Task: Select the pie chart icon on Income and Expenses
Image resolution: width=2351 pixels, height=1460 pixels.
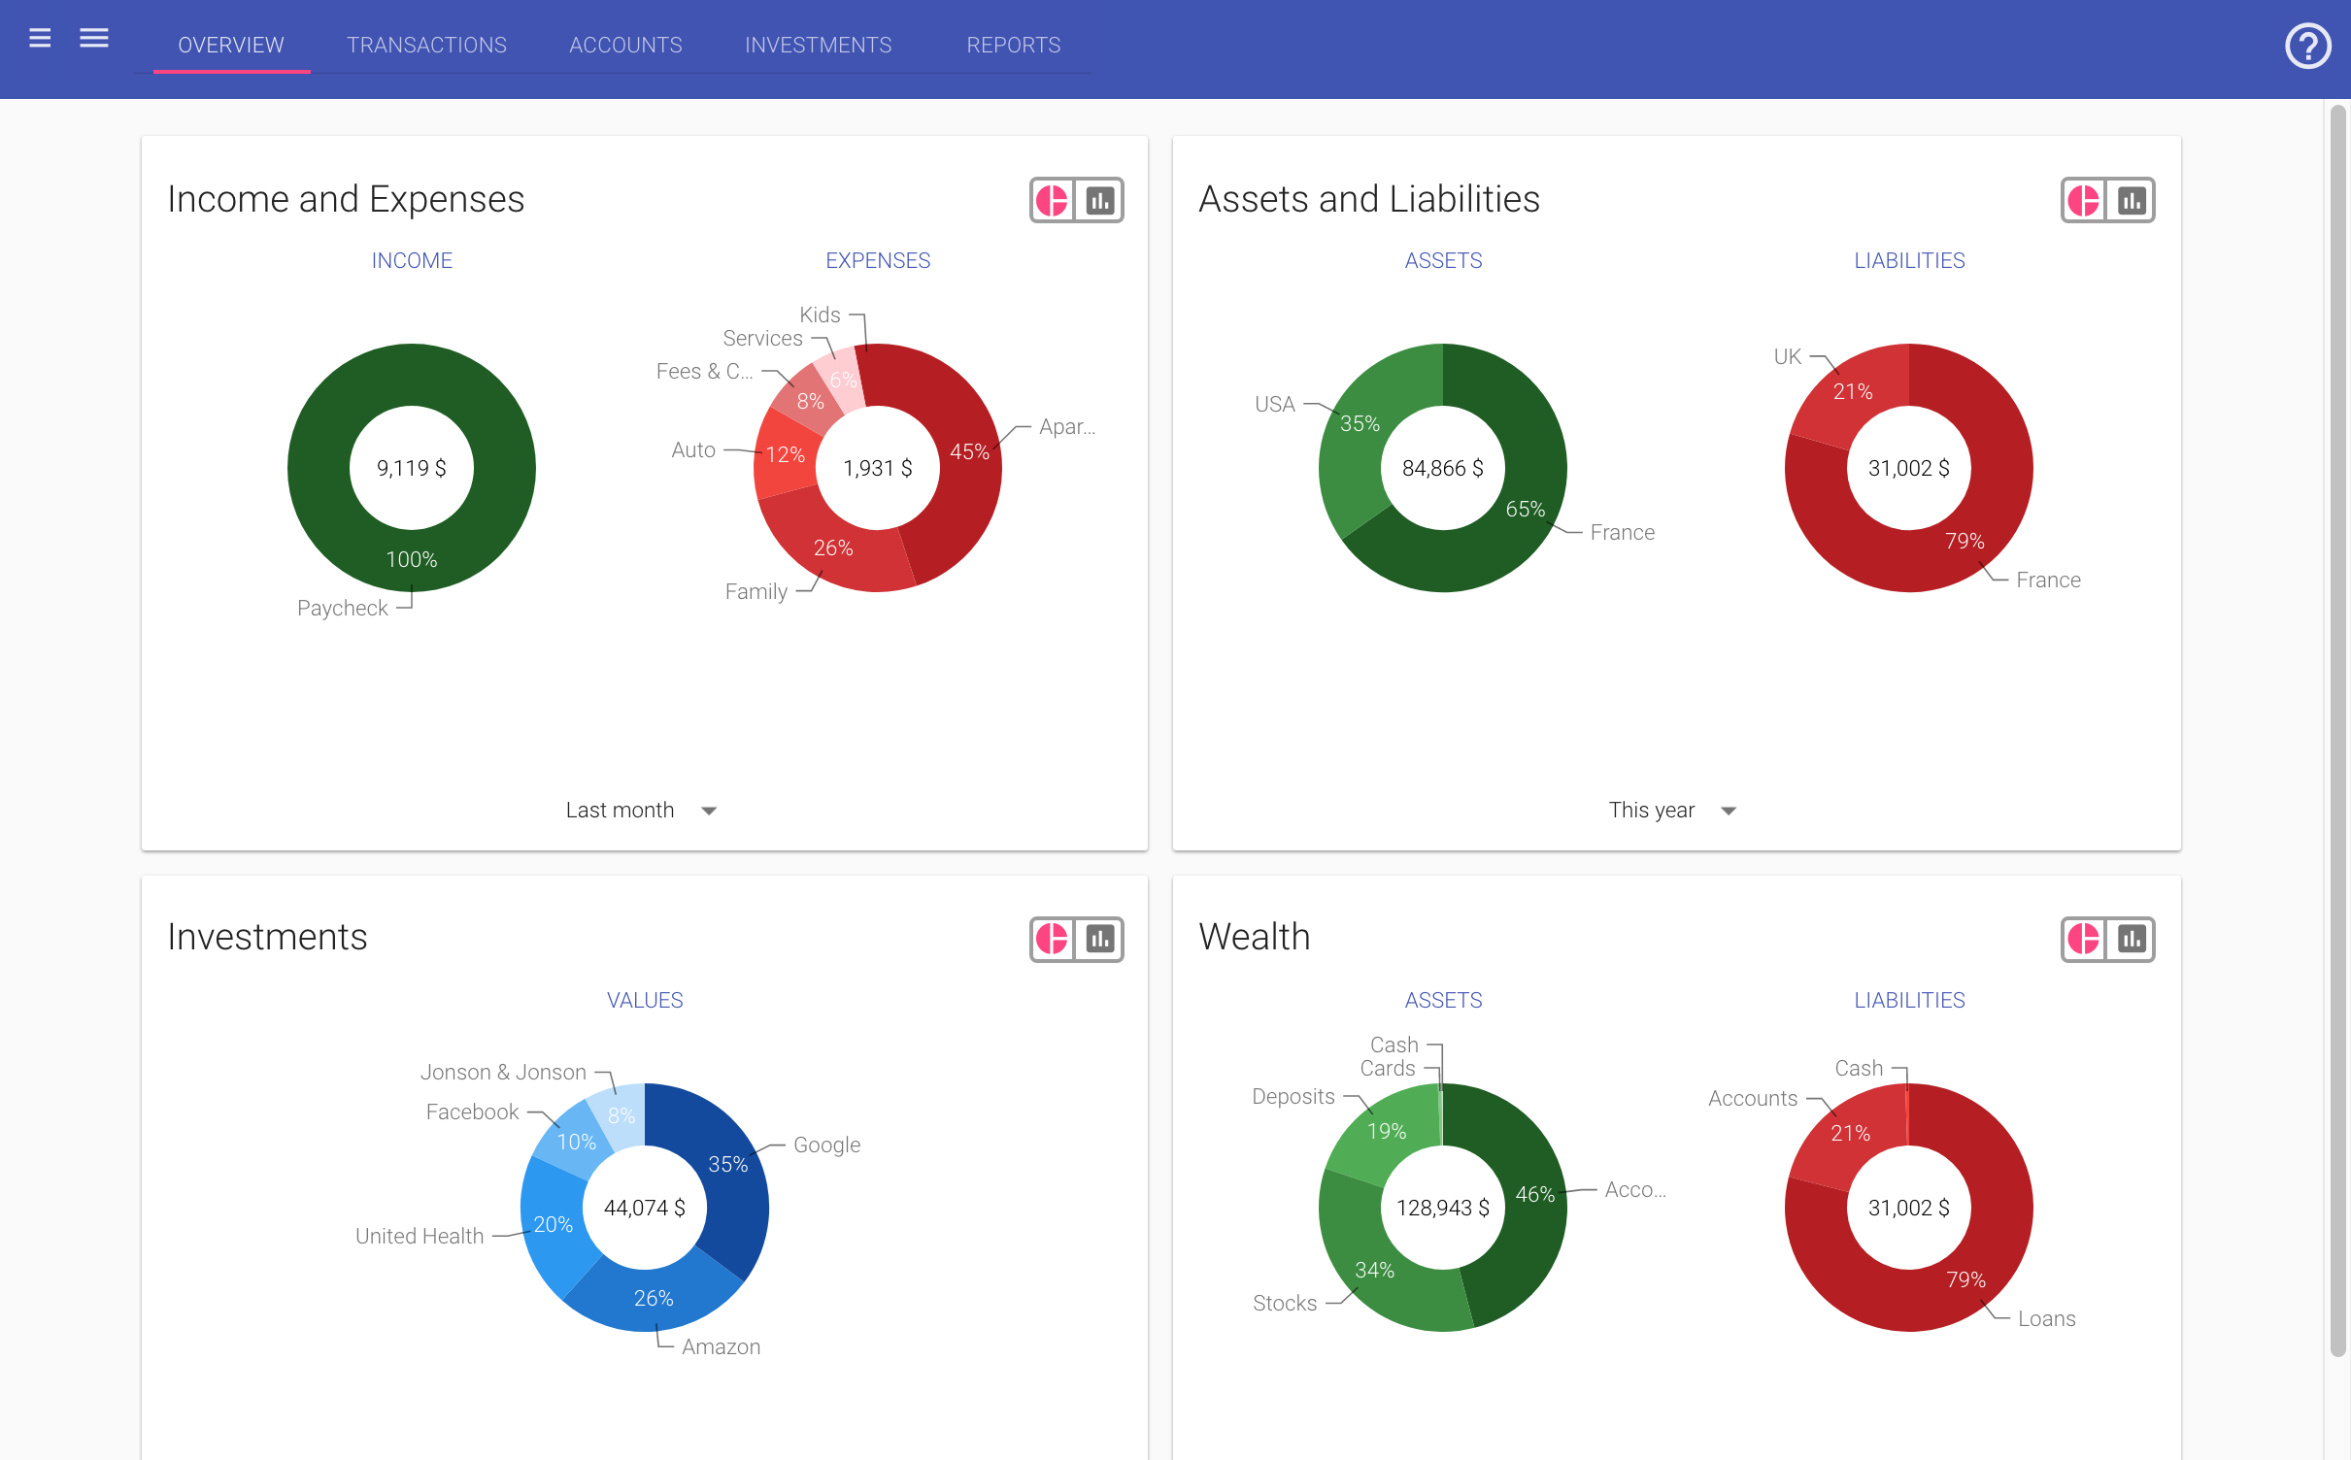Action: click(1054, 201)
